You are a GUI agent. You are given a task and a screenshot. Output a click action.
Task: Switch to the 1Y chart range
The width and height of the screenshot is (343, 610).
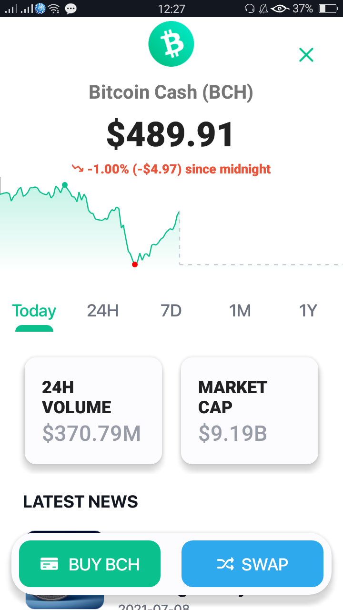308,311
